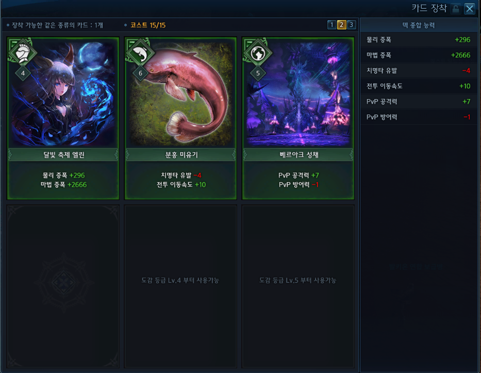Click the 마법 증폭 +2666 stat row
Viewport: 481px width, 373px height.
pyautogui.click(x=419, y=55)
